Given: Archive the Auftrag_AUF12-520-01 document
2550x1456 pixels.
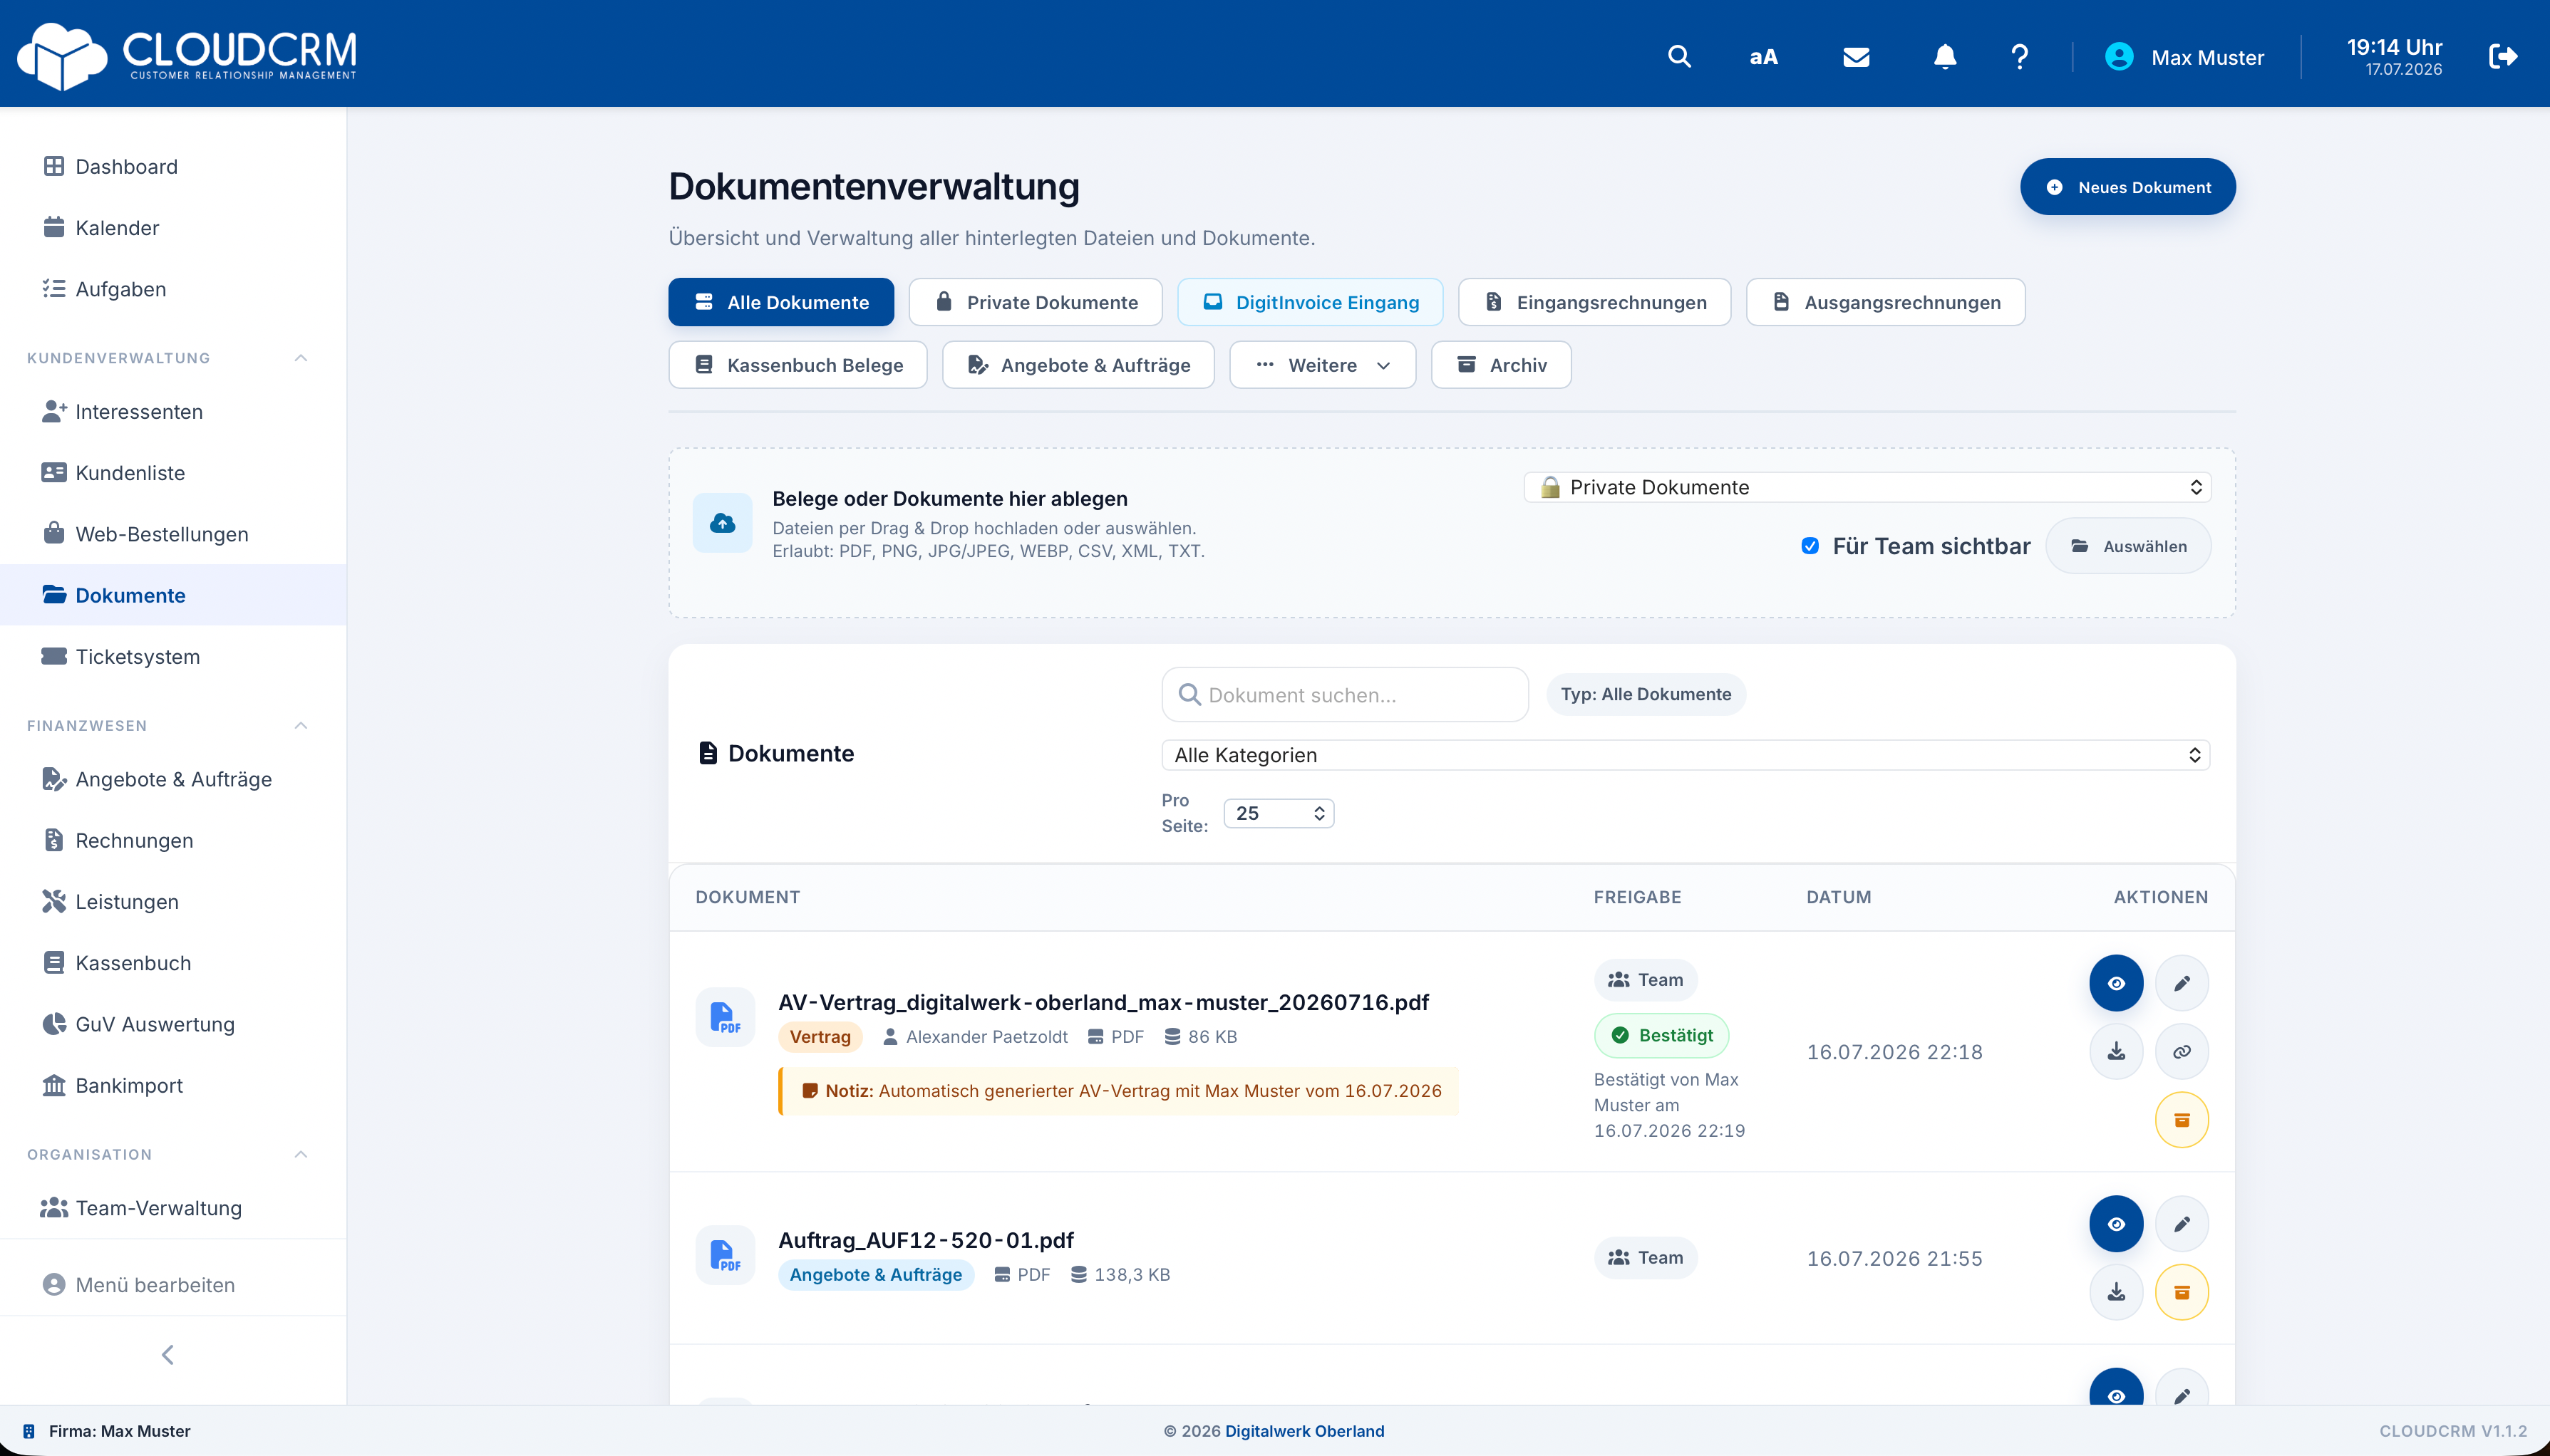Looking at the screenshot, I should pos(2182,1292).
